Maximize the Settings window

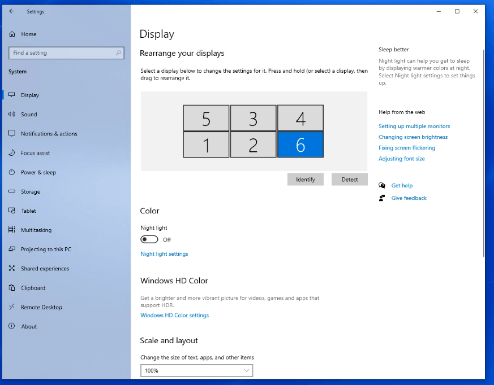tap(457, 11)
